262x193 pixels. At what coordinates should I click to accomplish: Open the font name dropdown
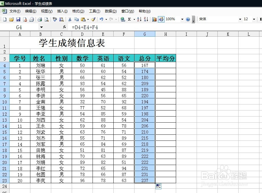click(240, 19)
